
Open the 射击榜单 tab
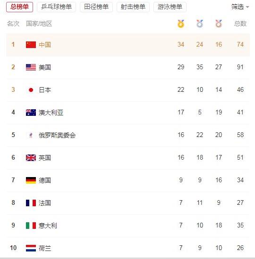point(133,7)
